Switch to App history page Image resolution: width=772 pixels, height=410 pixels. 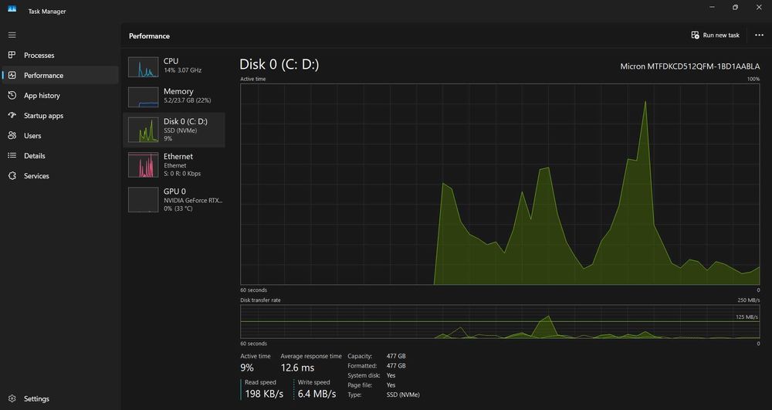(x=60, y=96)
